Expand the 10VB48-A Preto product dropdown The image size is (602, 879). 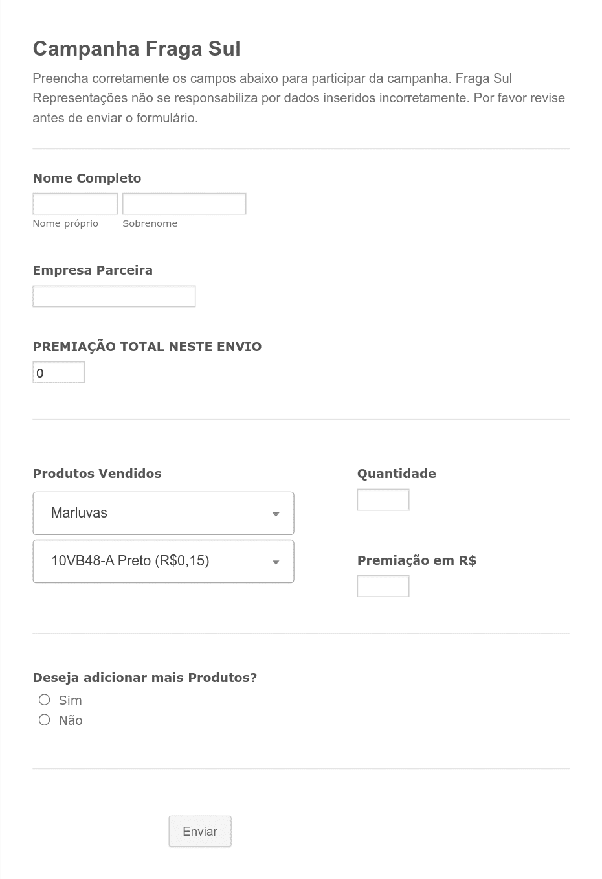point(163,561)
